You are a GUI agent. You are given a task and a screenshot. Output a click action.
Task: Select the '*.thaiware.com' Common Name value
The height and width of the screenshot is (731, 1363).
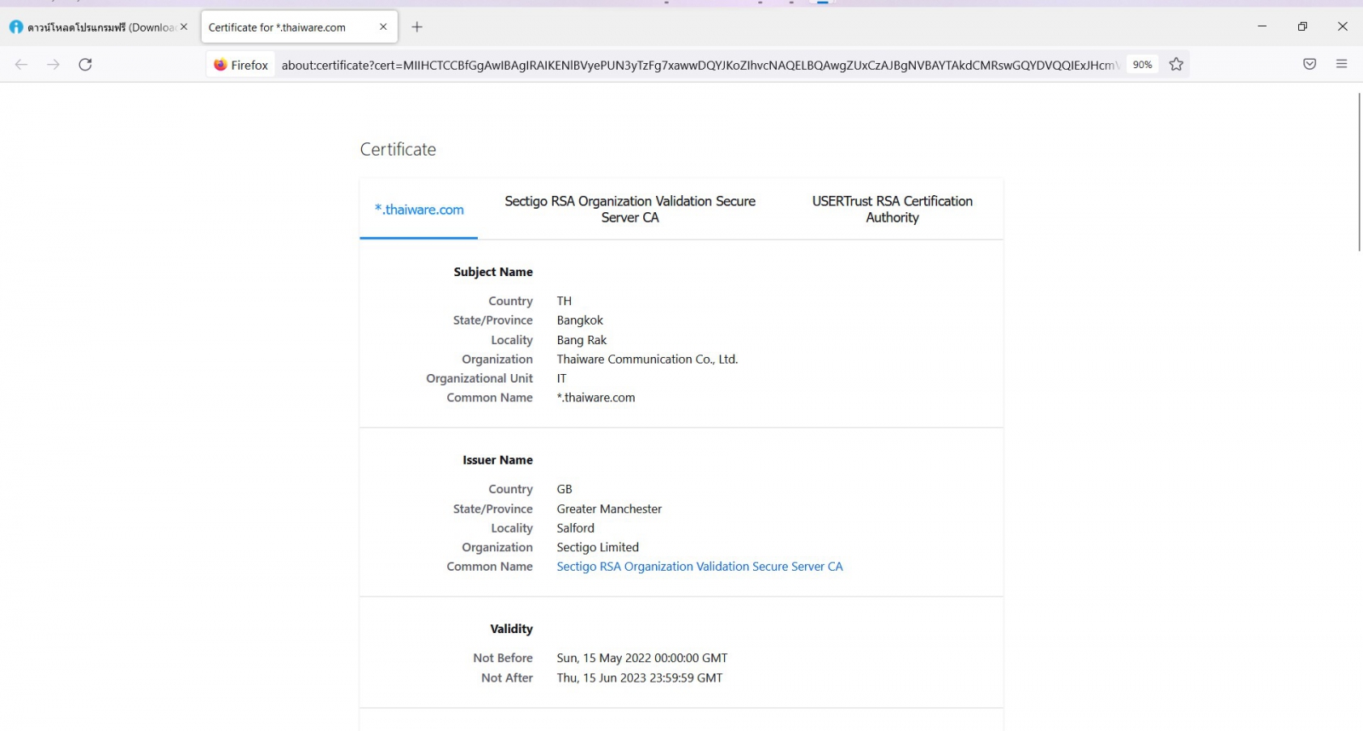[596, 398]
